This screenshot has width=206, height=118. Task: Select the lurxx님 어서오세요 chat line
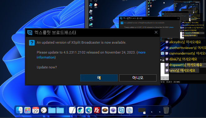[x=182, y=70]
